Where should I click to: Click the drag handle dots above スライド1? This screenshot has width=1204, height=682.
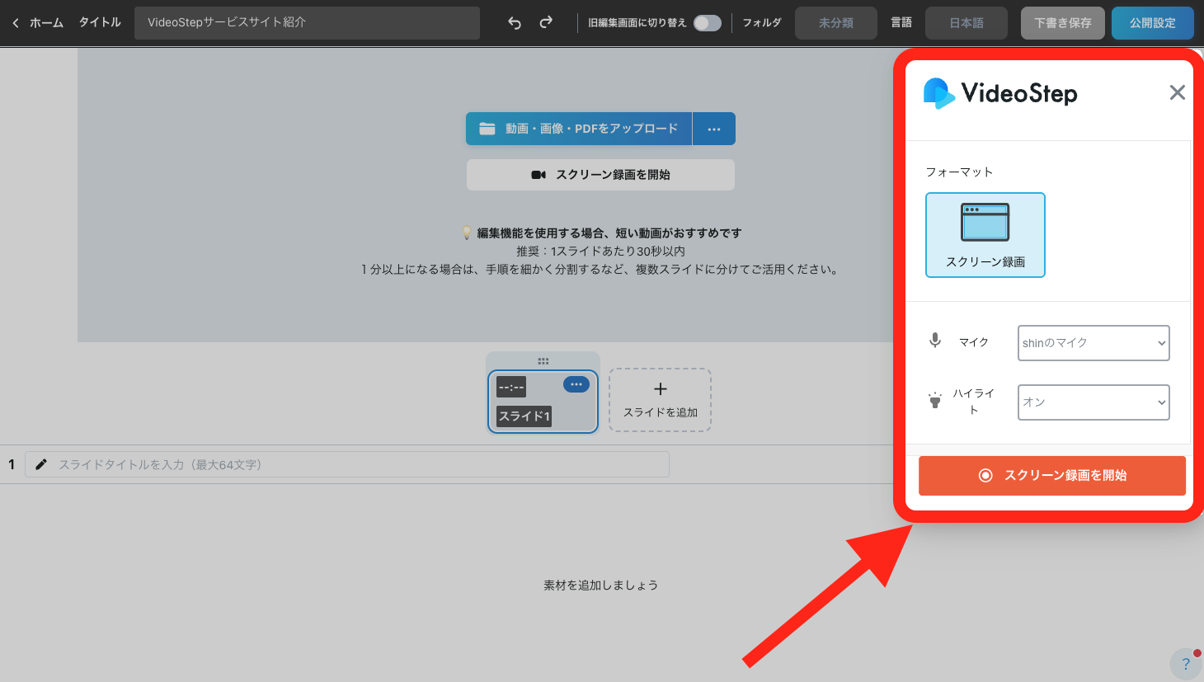pos(543,361)
